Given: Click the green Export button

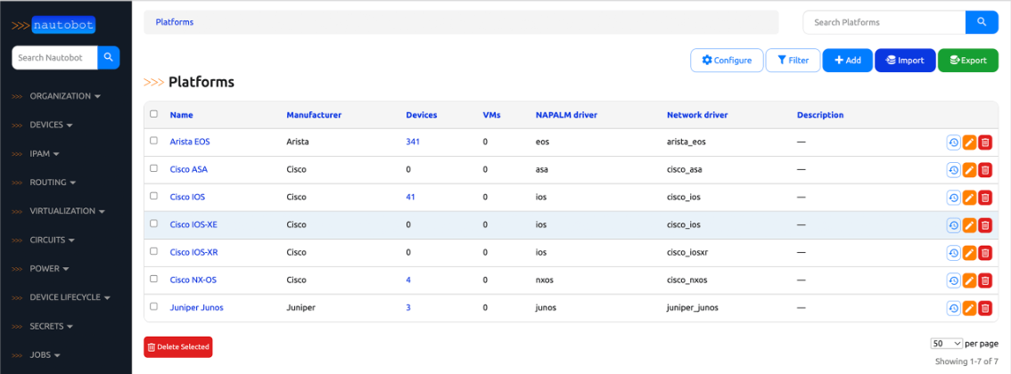Looking at the screenshot, I should click(x=968, y=61).
